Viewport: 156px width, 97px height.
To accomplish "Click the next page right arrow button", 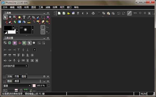I will tap(87, 13).
